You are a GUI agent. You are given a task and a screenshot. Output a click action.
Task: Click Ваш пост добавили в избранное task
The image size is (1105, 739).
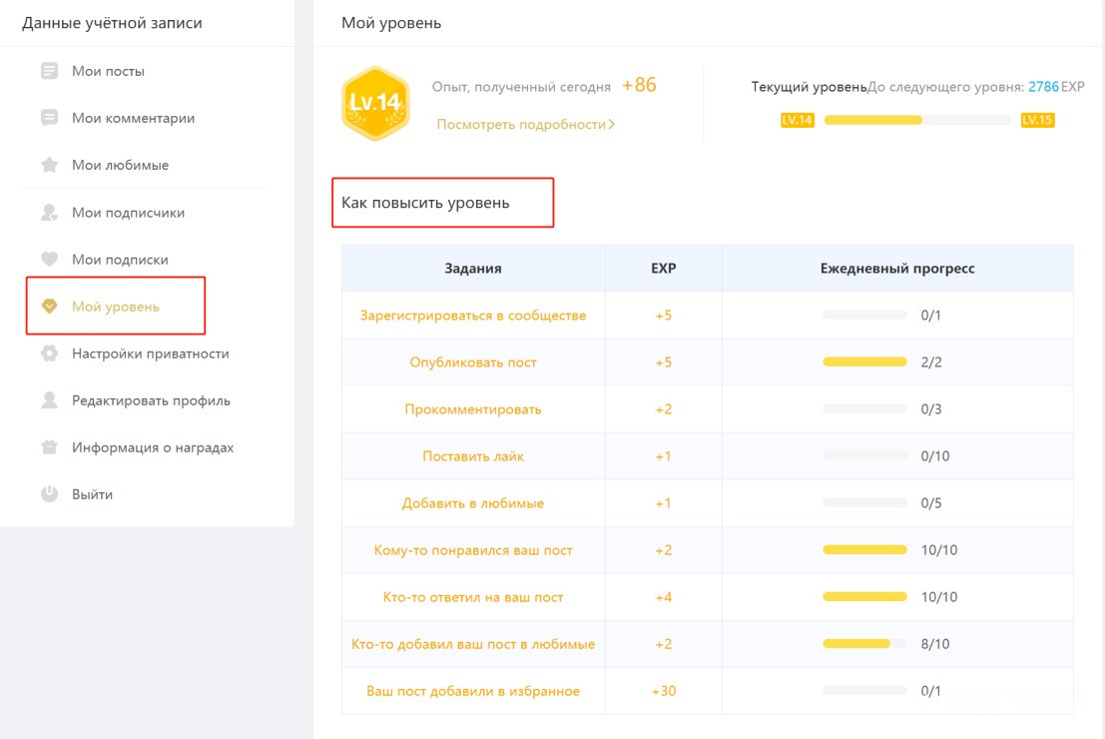tap(473, 691)
